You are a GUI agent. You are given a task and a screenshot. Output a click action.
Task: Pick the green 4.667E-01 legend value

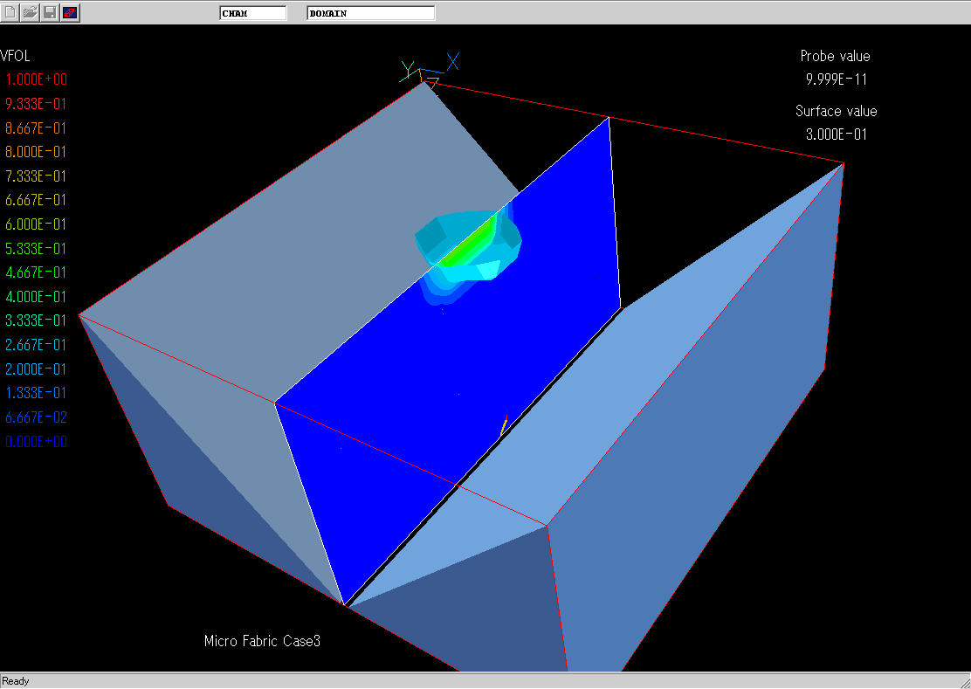tap(37, 272)
